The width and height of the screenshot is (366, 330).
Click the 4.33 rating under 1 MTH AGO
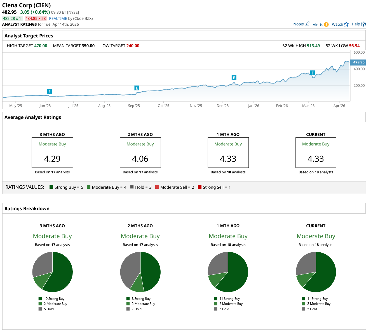coord(228,159)
